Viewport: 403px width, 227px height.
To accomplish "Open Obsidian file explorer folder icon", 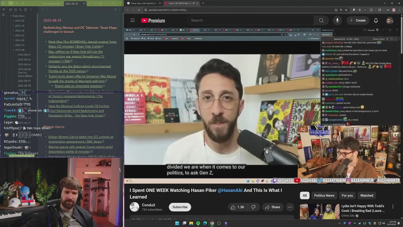I will [x=11, y=3].
